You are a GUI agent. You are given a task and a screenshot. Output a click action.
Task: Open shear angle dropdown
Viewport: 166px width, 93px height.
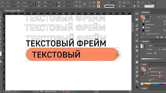coord(72,6)
